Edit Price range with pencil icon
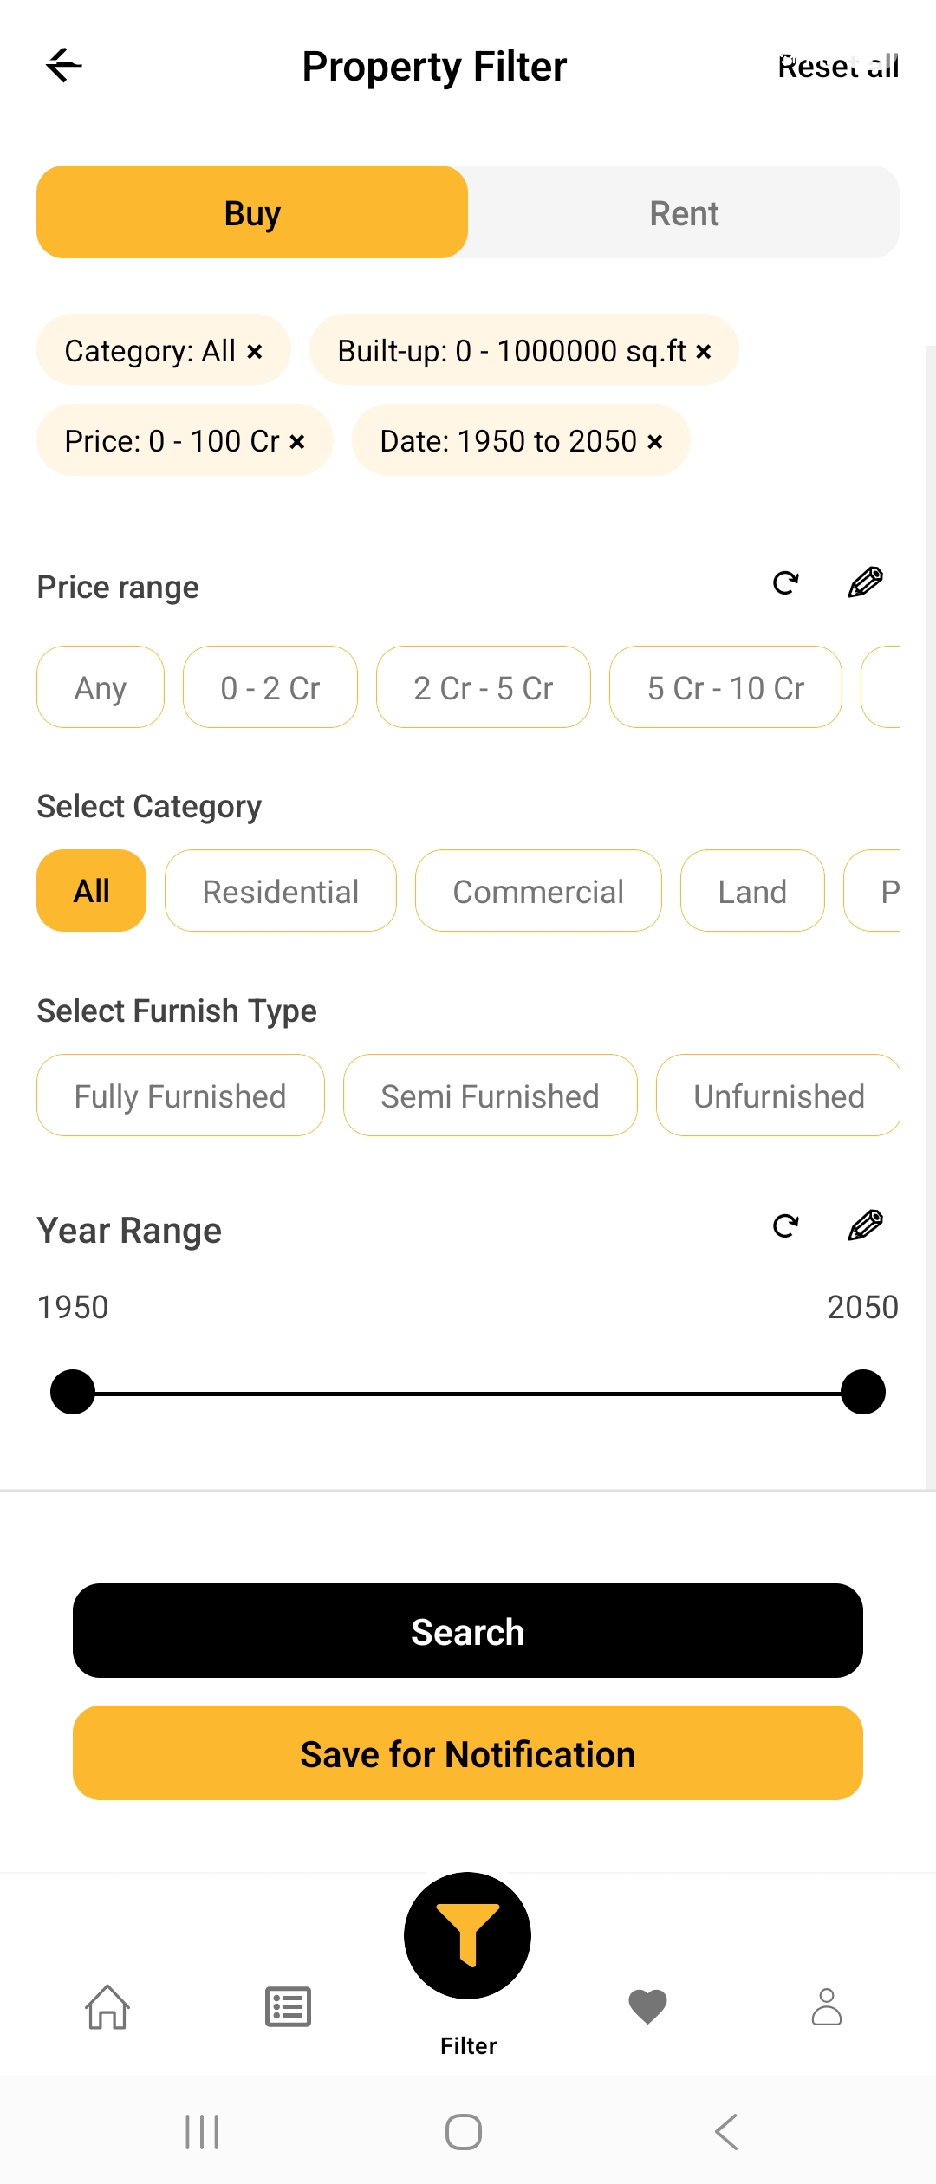 865,583
